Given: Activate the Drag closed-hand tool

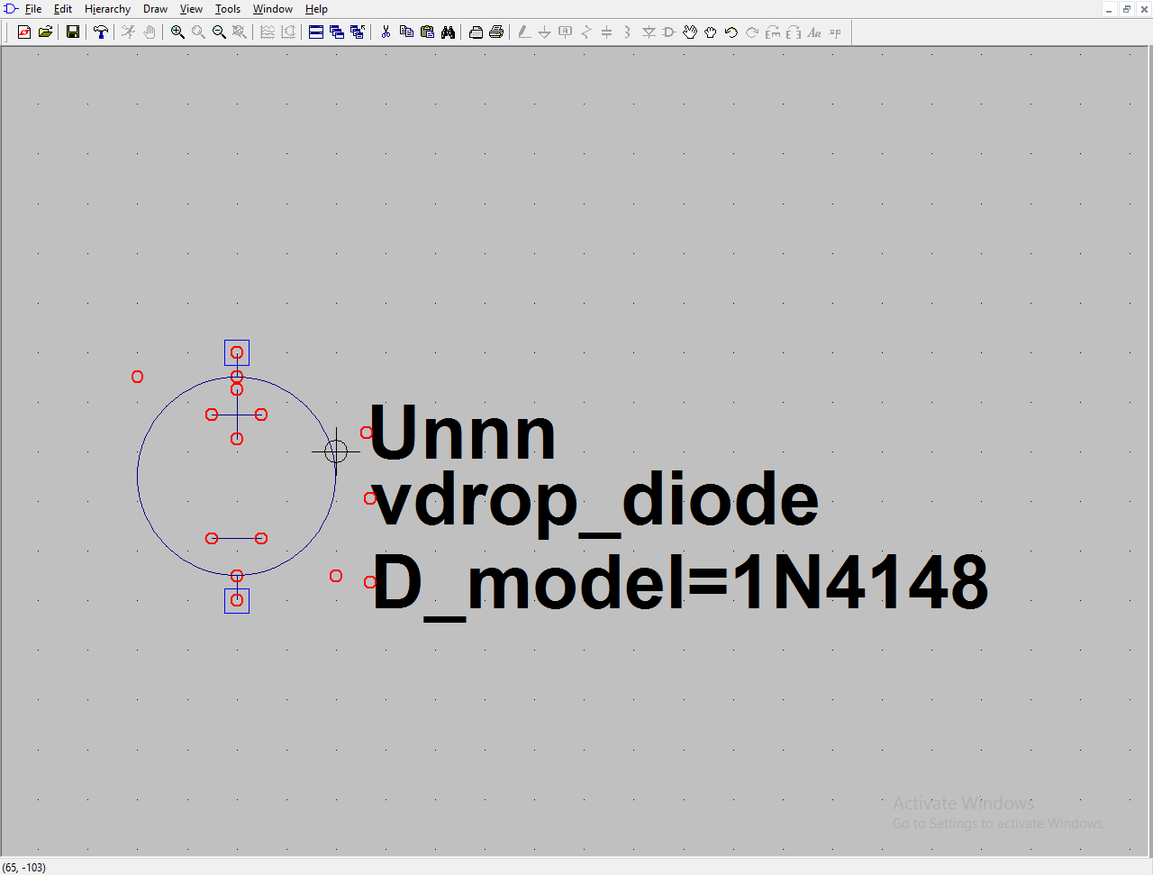Looking at the screenshot, I should click(x=711, y=32).
